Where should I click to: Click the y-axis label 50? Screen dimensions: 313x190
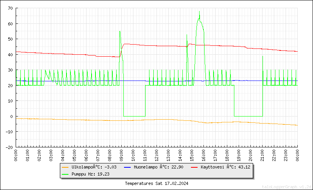(11, 39)
